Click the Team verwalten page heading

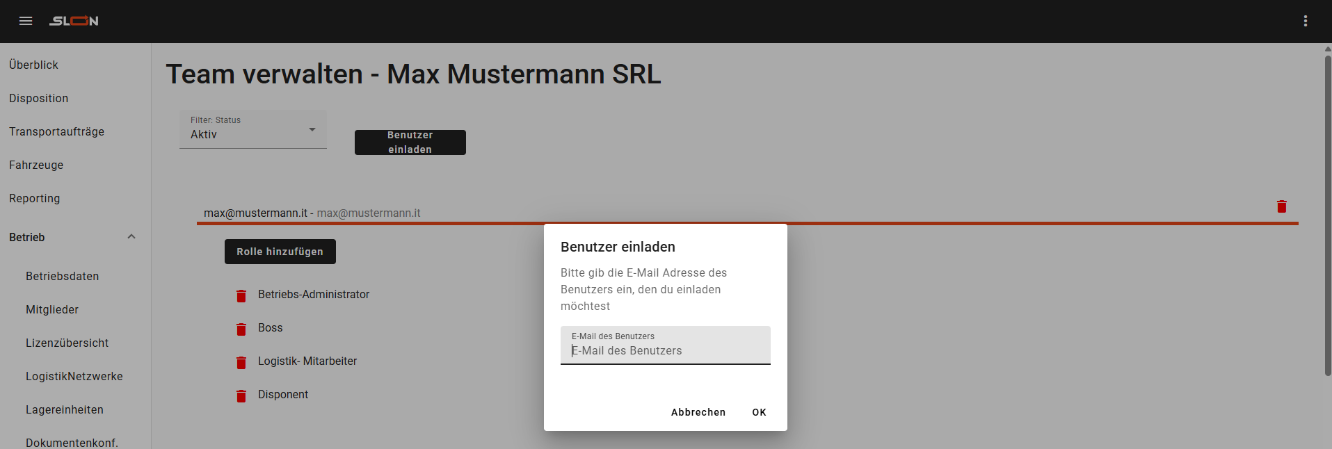click(413, 74)
